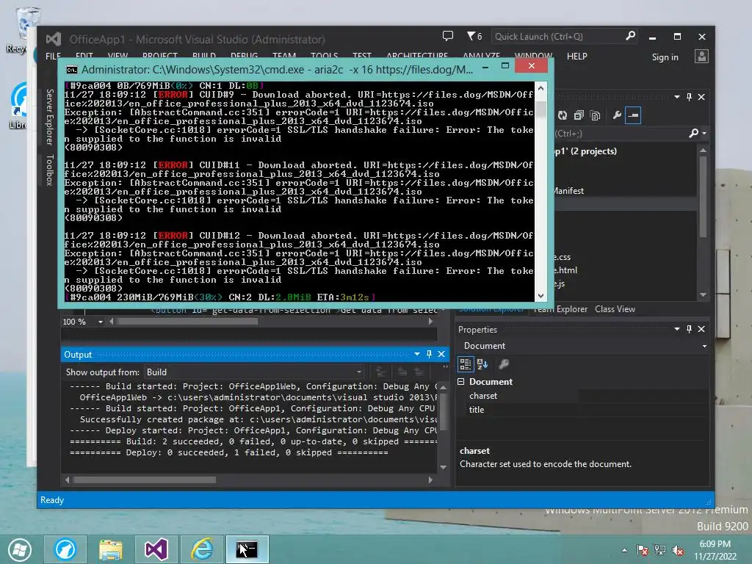Open Visual Studio from the taskbar
The width and height of the screenshot is (752, 564).
coord(156,549)
